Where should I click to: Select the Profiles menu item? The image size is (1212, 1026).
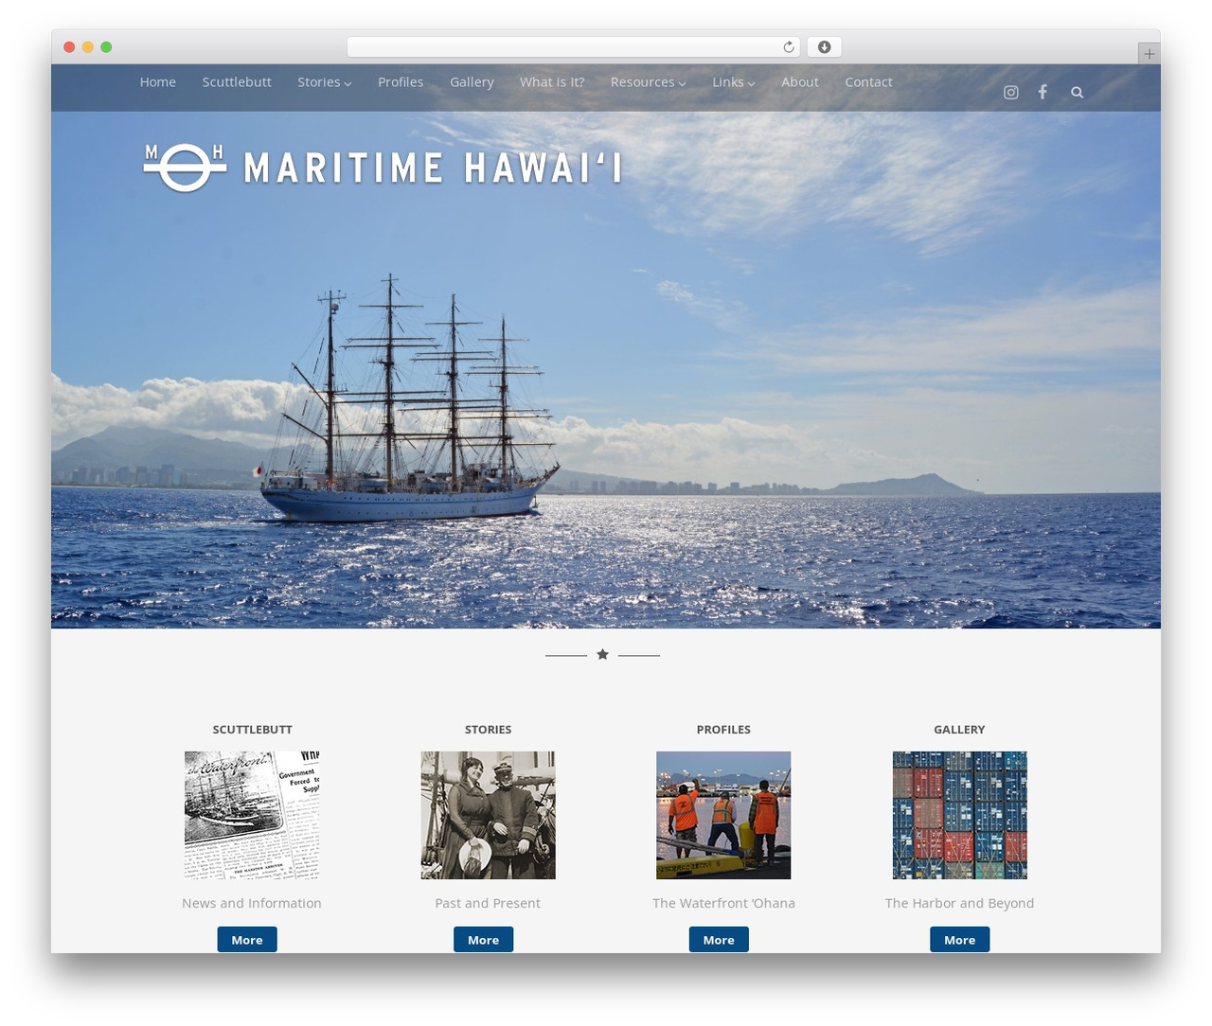point(401,82)
